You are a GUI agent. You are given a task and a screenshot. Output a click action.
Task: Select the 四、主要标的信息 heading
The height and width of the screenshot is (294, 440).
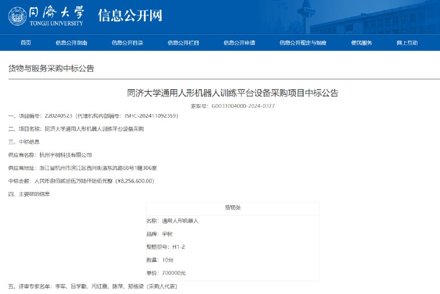[29, 194]
